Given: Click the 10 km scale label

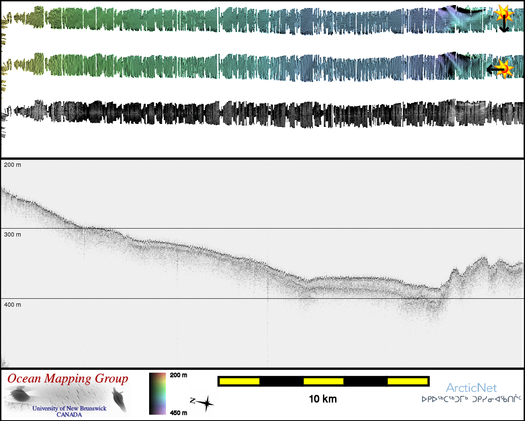Looking at the screenshot, I should point(323,399).
